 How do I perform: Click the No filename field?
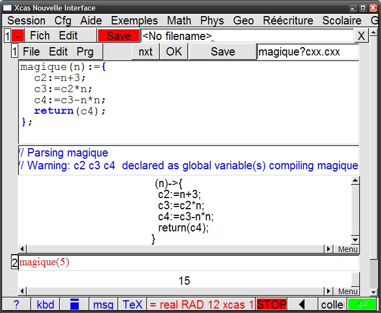pos(247,36)
